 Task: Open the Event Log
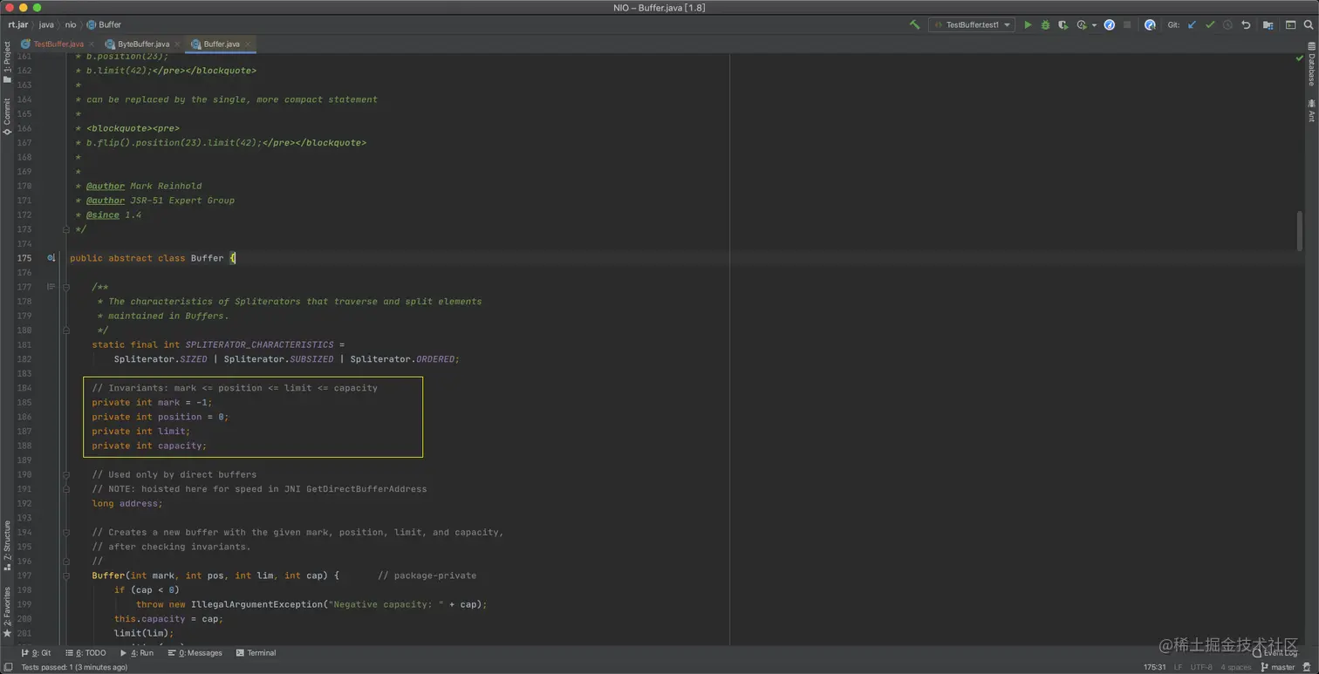coord(1275,653)
